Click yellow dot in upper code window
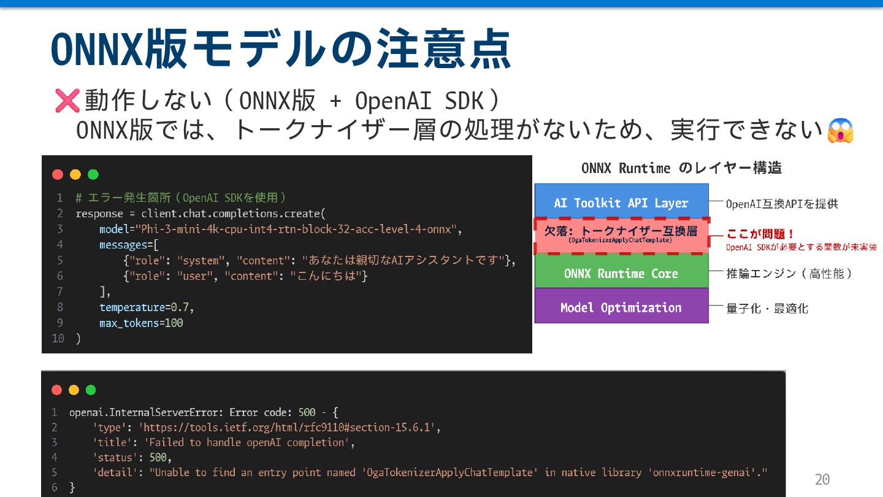 [75, 174]
